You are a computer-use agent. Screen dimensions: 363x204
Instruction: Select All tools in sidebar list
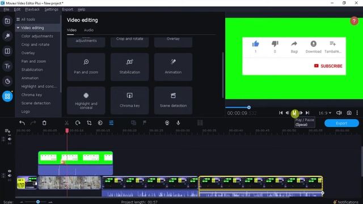28,19
